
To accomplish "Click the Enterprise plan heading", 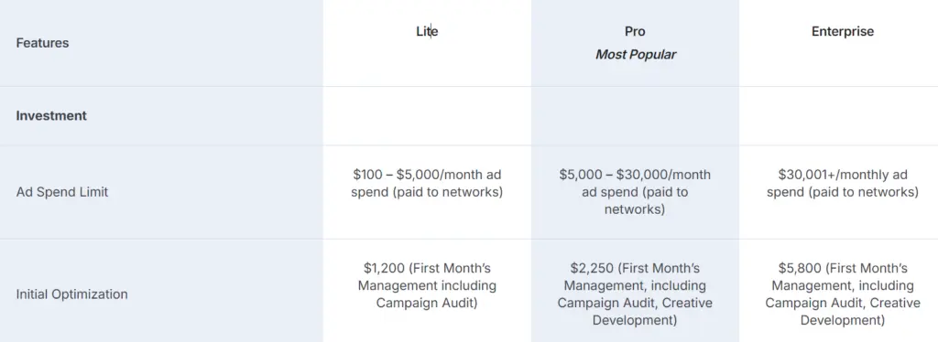I will 843,32.
